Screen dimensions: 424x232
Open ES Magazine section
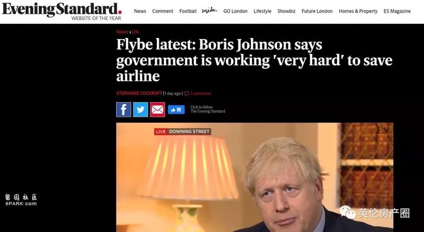click(397, 11)
